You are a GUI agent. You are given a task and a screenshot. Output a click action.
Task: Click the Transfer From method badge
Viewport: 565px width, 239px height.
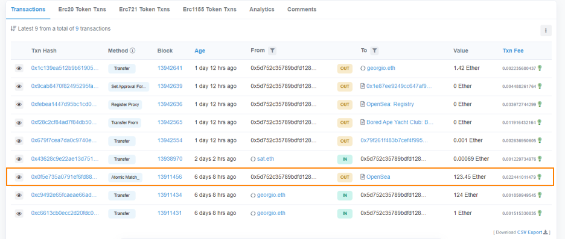click(125, 123)
